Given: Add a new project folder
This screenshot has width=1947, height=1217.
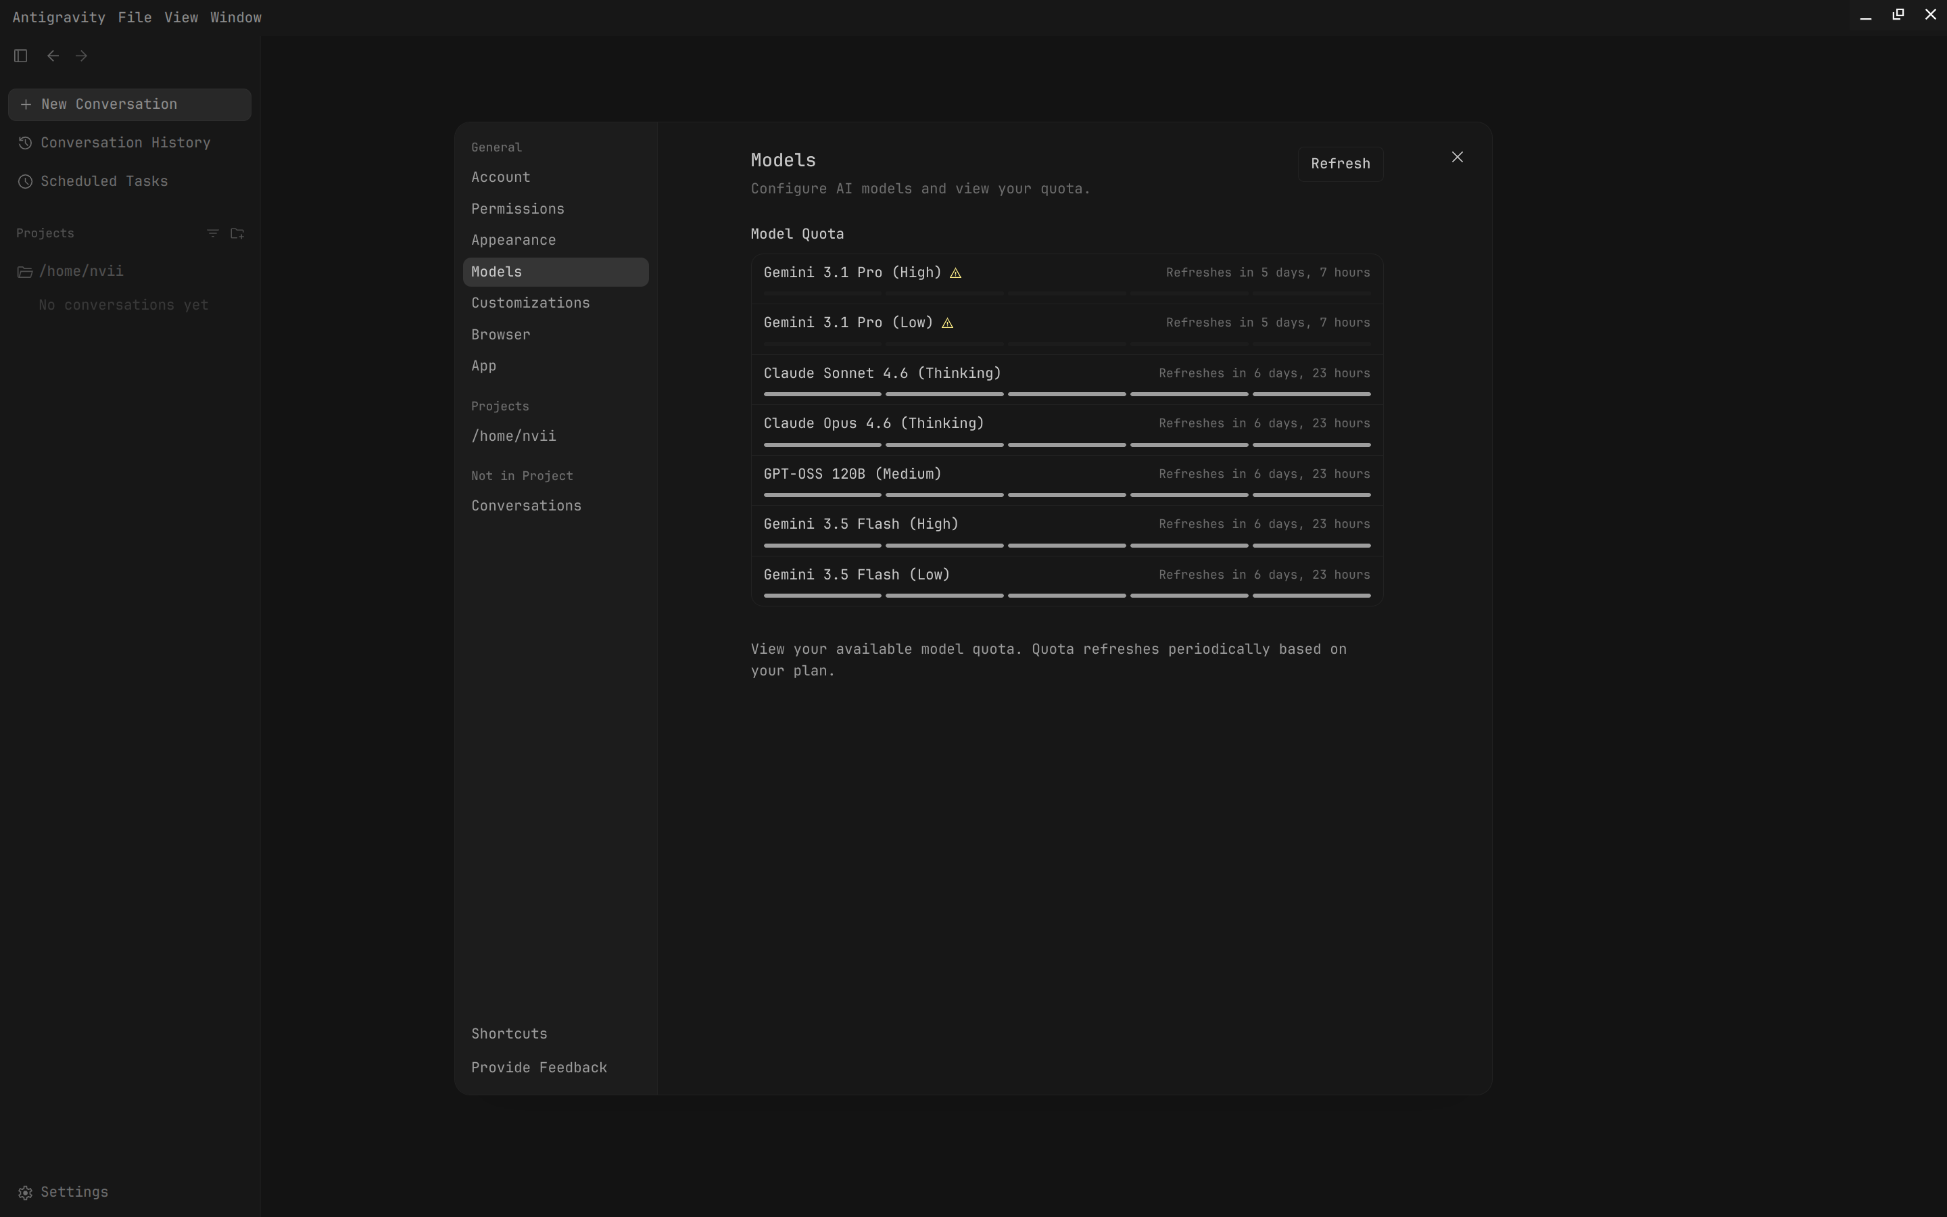Looking at the screenshot, I should click(237, 233).
